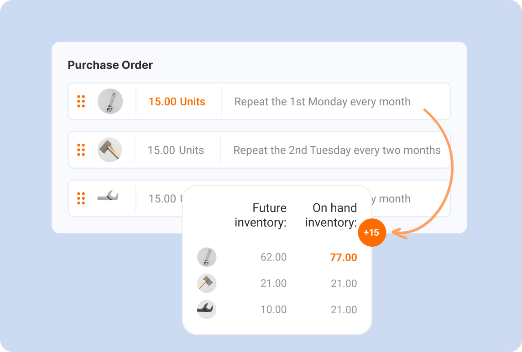
Task: Click the On hand inventory column header
Action: pyautogui.click(x=331, y=215)
